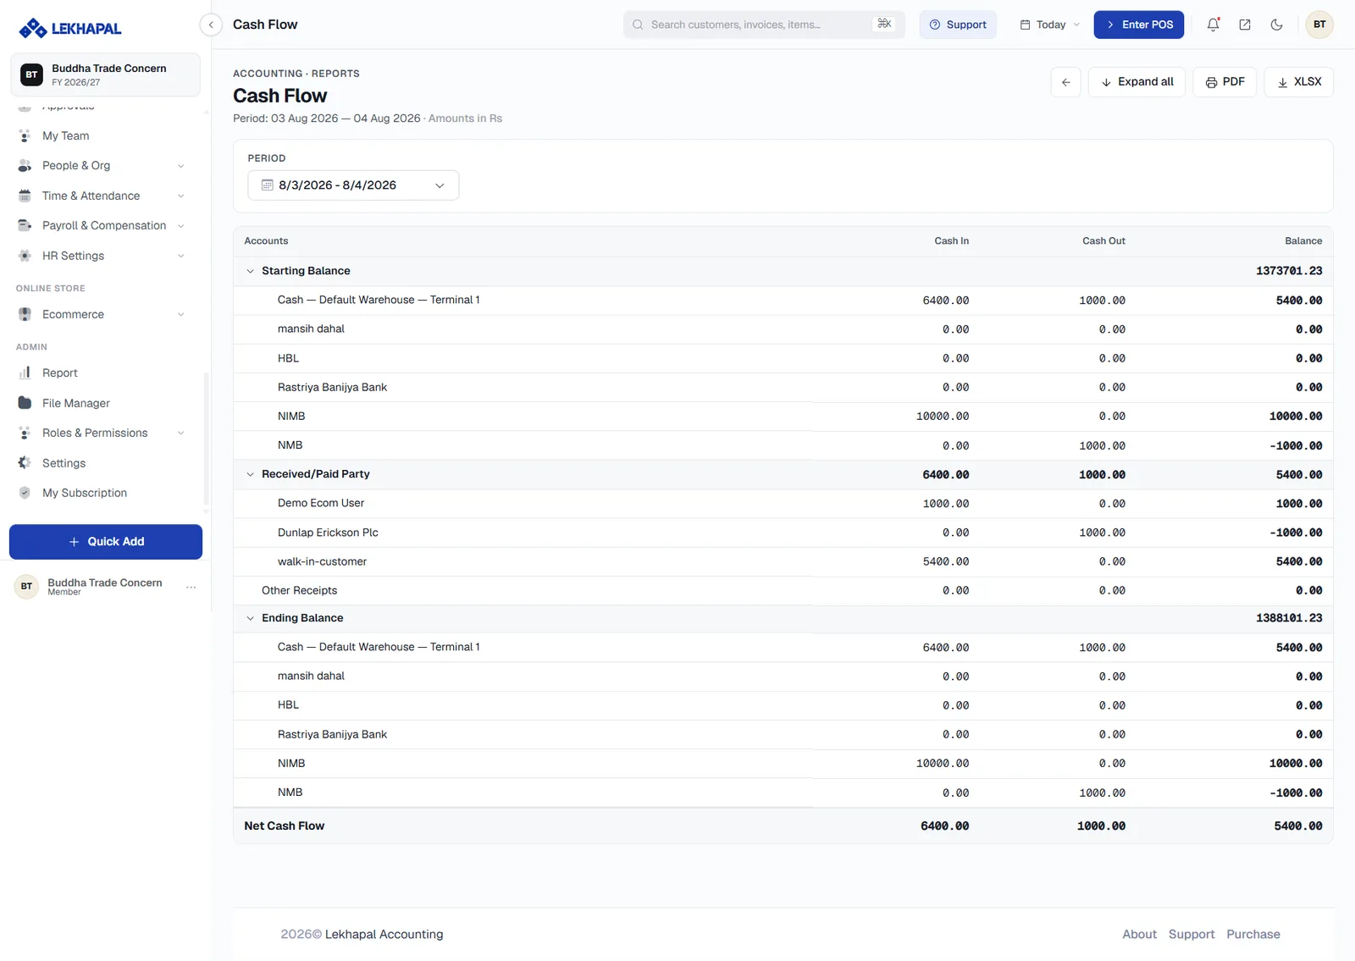Click My Subscription shield icon
Screen dimensions: 1355x961
pyautogui.click(x=25, y=493)
